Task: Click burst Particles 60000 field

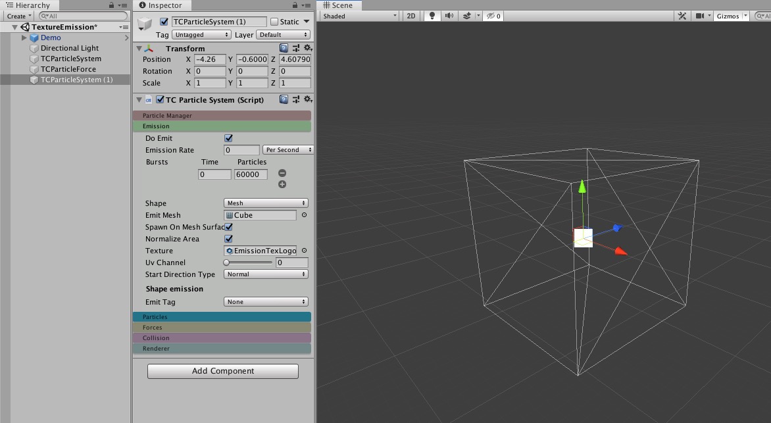Action: click(251, 174)
